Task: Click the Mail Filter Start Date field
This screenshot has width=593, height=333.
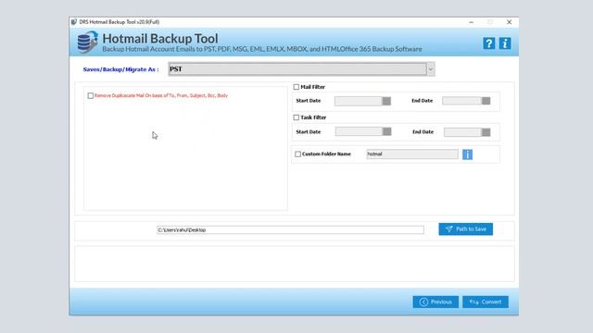Action: click(359, 101)
